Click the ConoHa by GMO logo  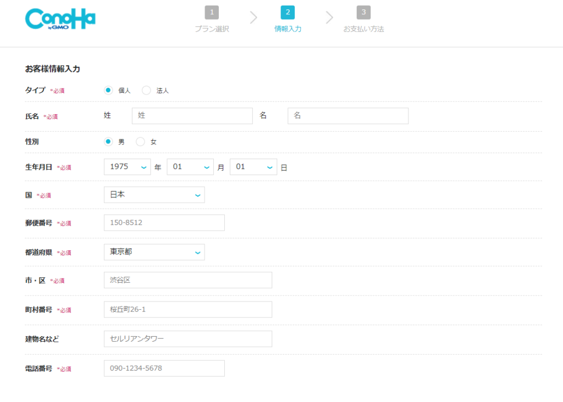click(x=60, y=19)
